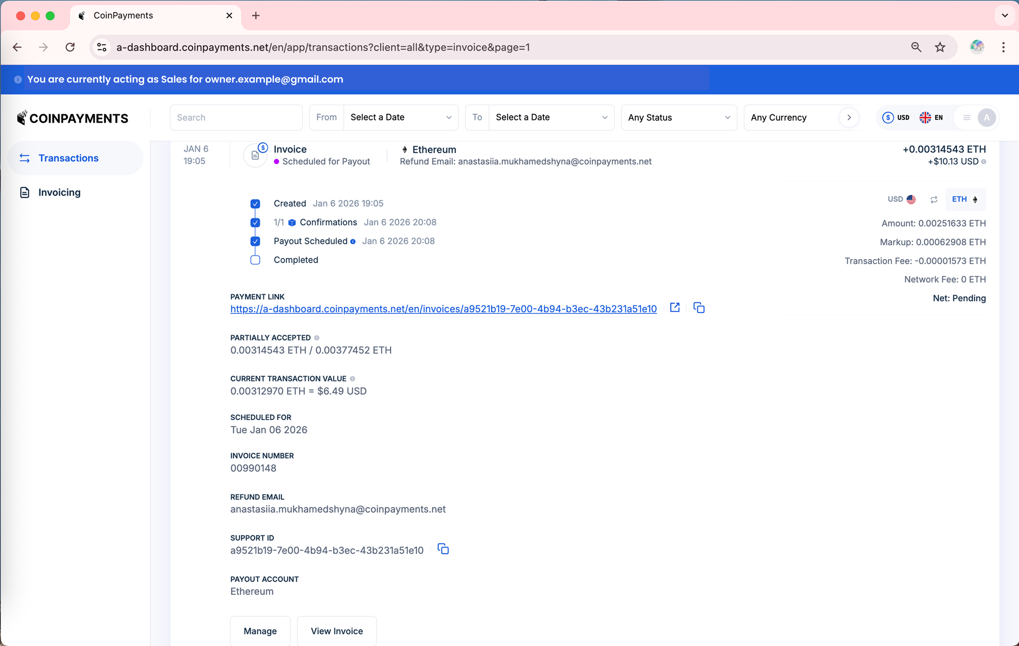The image size is (1019, 646).
Task: Open the site information icon in address bar
Action: 101,48
